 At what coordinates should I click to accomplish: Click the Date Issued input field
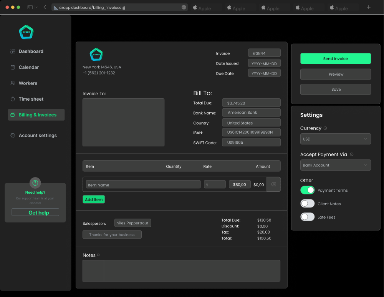264,63
